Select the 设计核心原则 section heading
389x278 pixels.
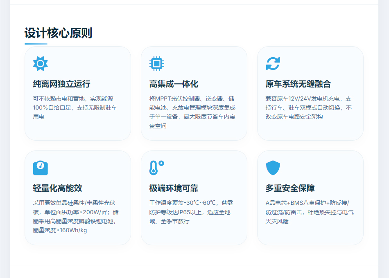tap(58, 33)
